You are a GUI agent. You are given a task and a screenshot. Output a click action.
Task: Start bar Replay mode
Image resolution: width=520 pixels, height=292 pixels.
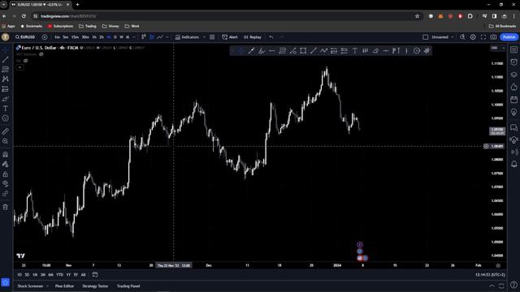[253, 37]
